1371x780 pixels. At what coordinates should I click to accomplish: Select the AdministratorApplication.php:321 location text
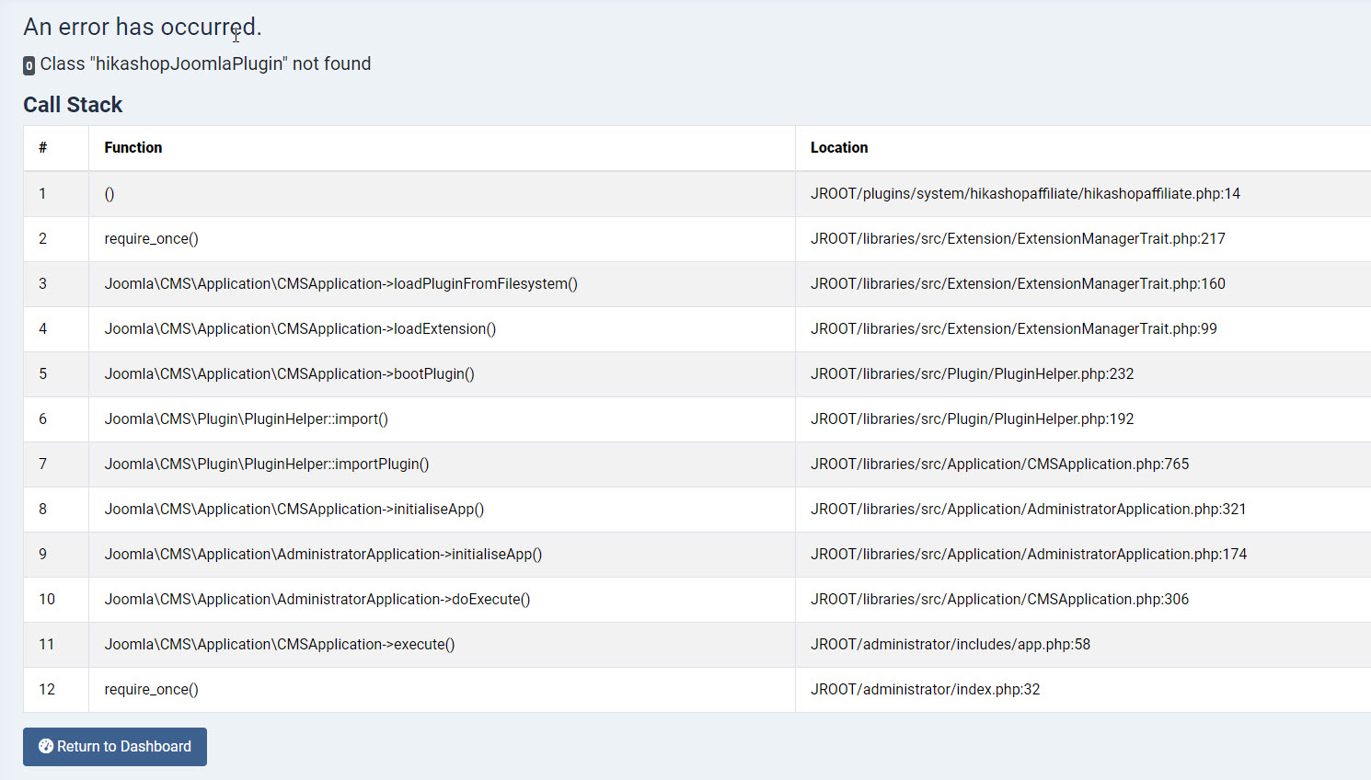(x=1028, y=510)
